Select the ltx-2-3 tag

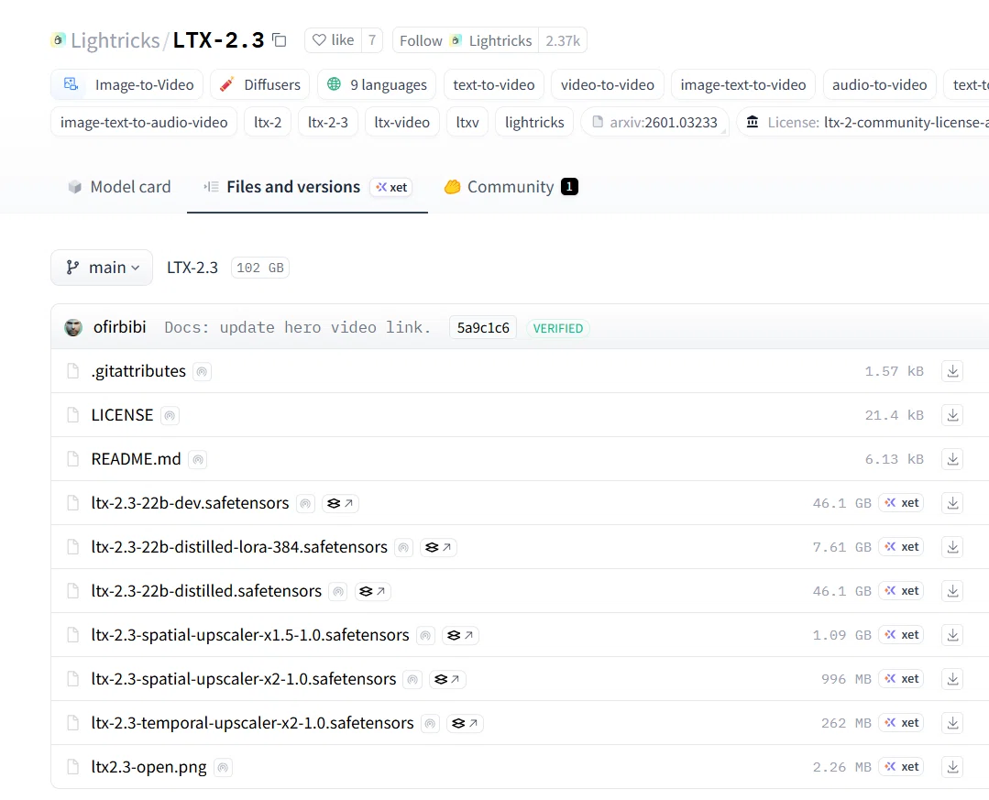pyautogui.click(x=328, y=122)
